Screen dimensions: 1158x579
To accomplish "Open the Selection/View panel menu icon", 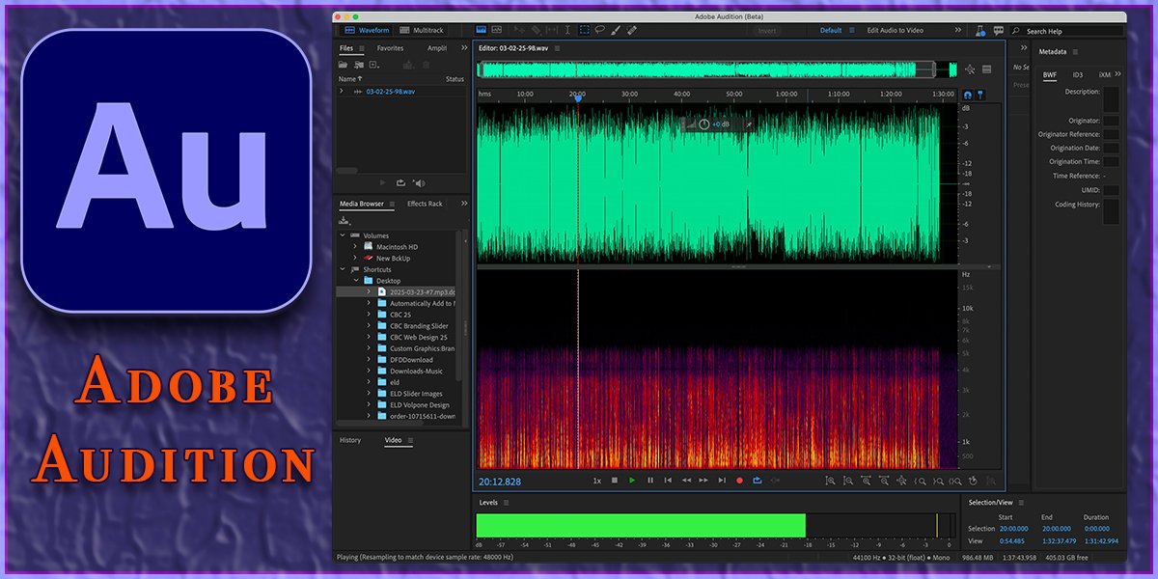I will [x=1020, y=503].
